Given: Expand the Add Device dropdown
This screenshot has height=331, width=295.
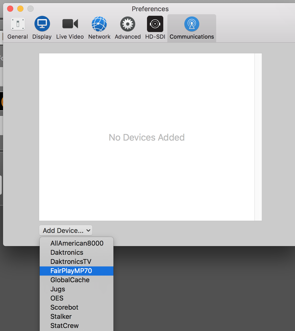Looking at the screenshot, I should [66, 230].
